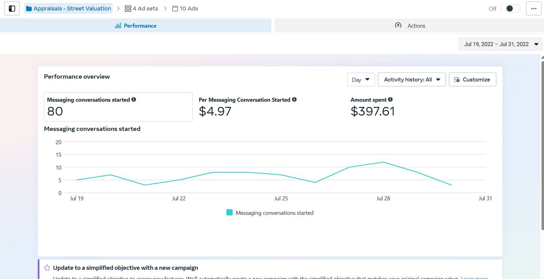Click the Ads window icon

click(x=175, y=9)
